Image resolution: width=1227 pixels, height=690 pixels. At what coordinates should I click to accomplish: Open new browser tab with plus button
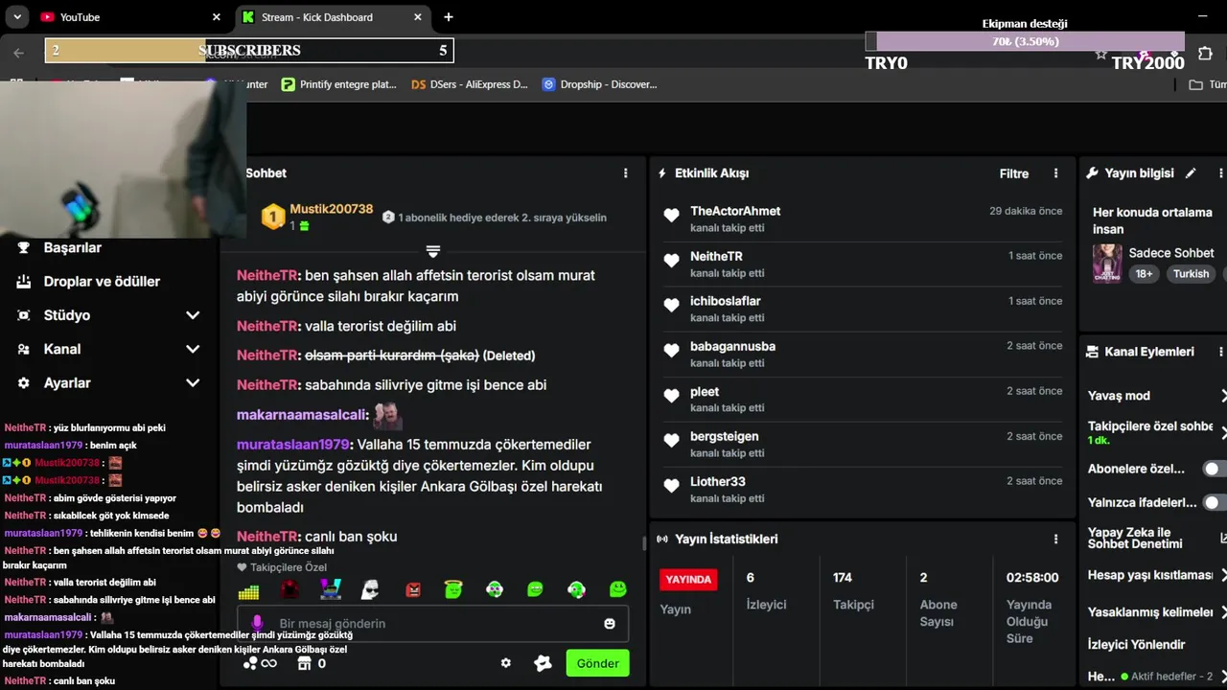click(449, 17)
